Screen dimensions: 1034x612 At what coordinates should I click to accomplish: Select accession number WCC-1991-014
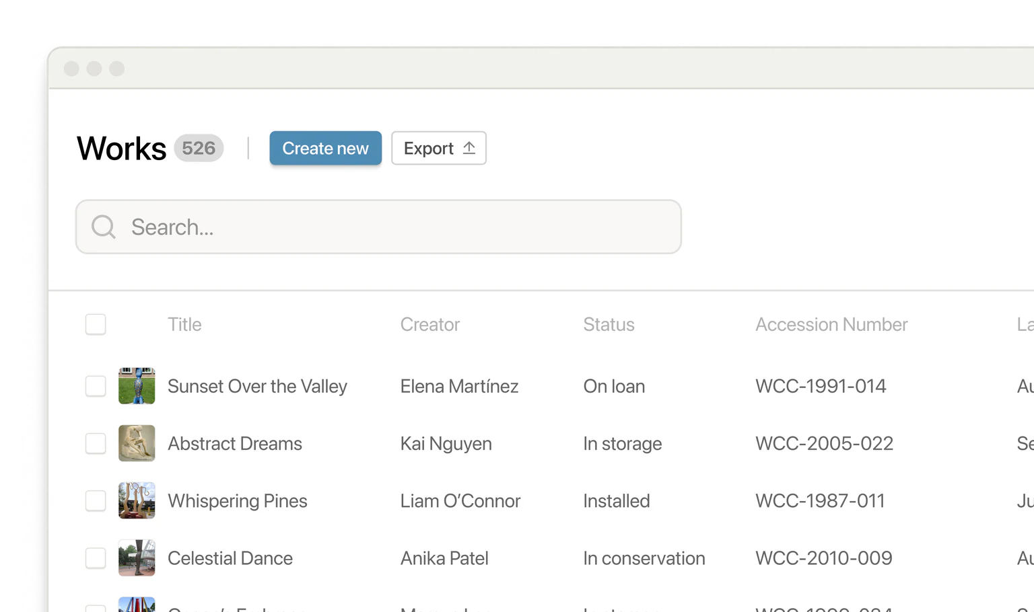(821, 386)
